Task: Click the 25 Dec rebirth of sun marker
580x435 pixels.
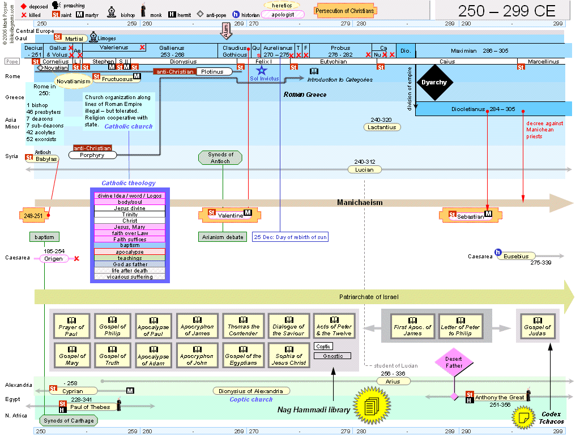Action: 290,237
